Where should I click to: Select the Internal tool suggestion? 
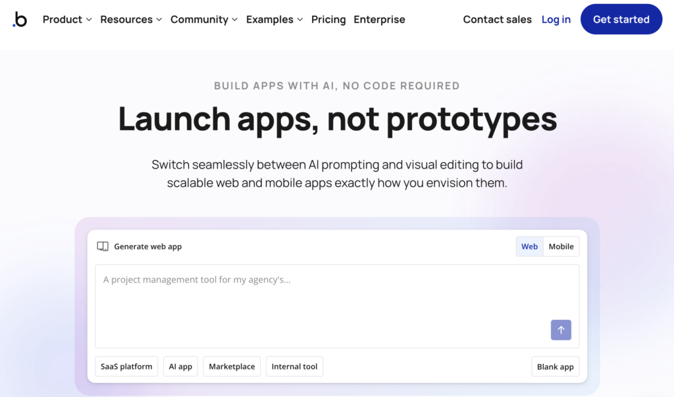pyautogui.click(x=294, y=367)
